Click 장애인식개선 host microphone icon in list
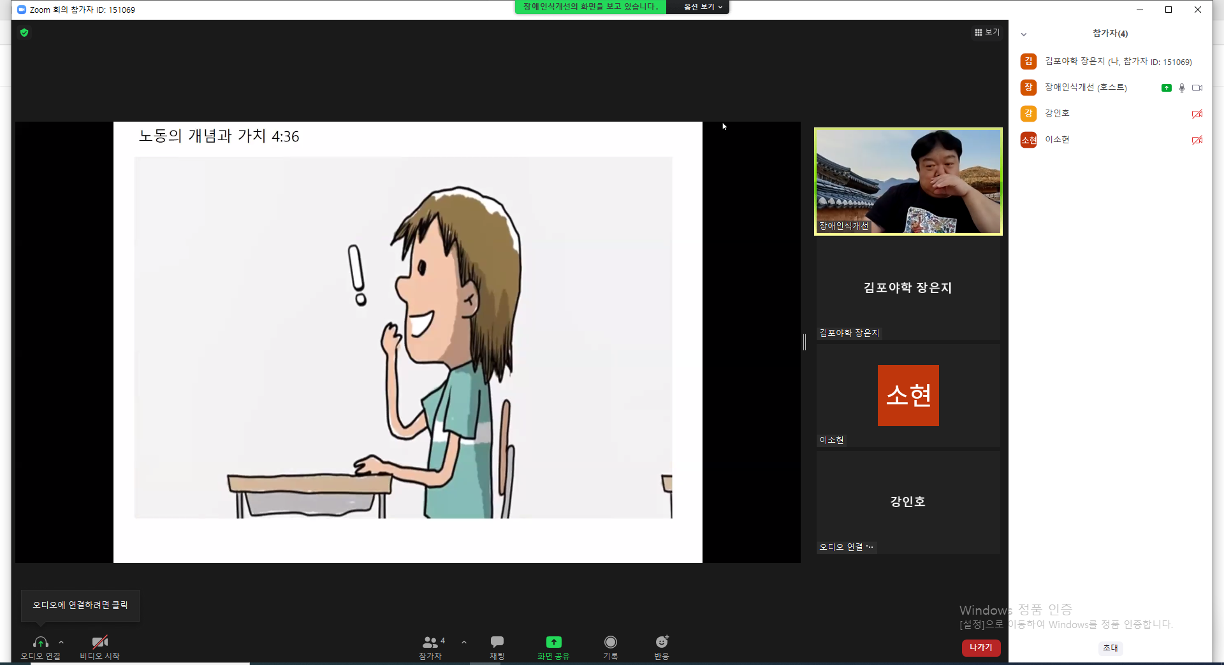The height and width of the screenshot is (665, 1224). [1182, 88]
